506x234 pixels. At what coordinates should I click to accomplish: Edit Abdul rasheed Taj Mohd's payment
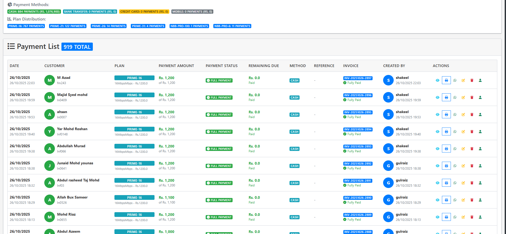pos(463,183)
